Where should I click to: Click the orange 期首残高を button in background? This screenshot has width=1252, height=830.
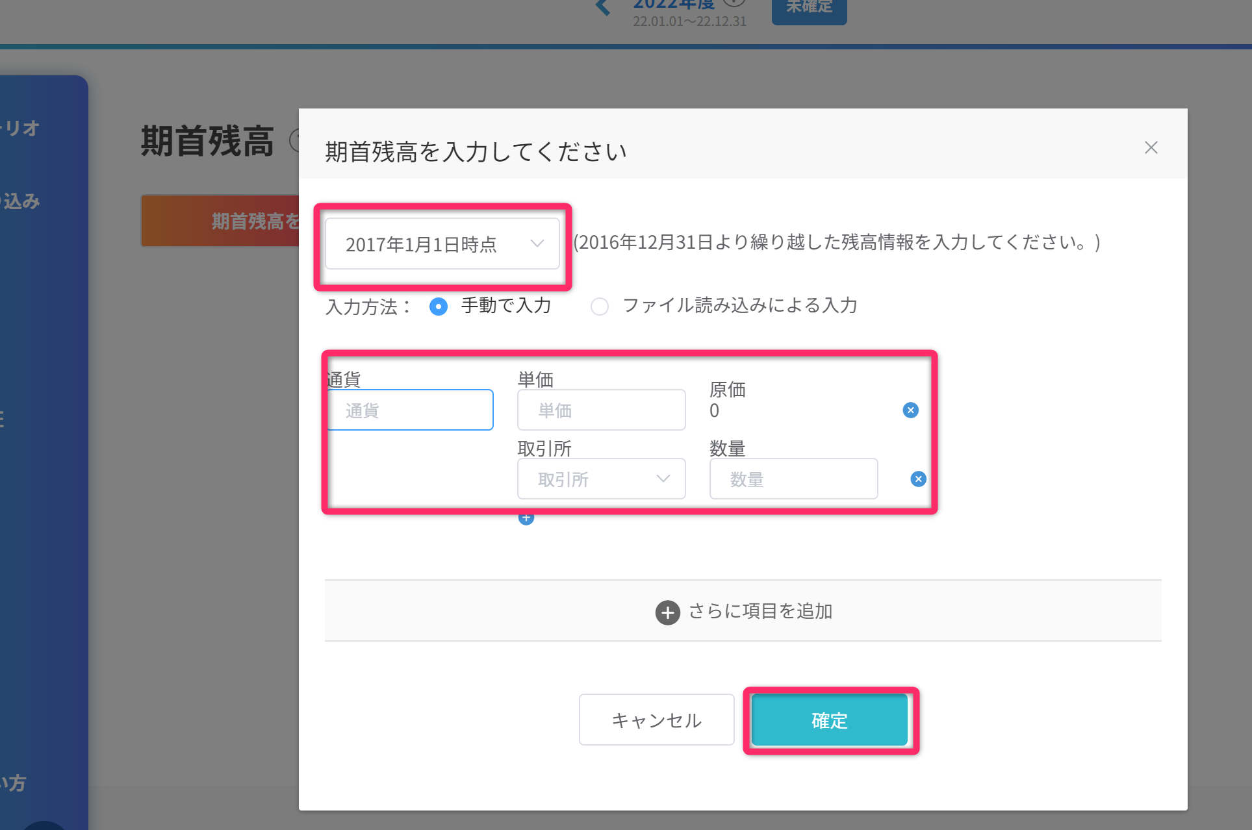click(220, 221)
